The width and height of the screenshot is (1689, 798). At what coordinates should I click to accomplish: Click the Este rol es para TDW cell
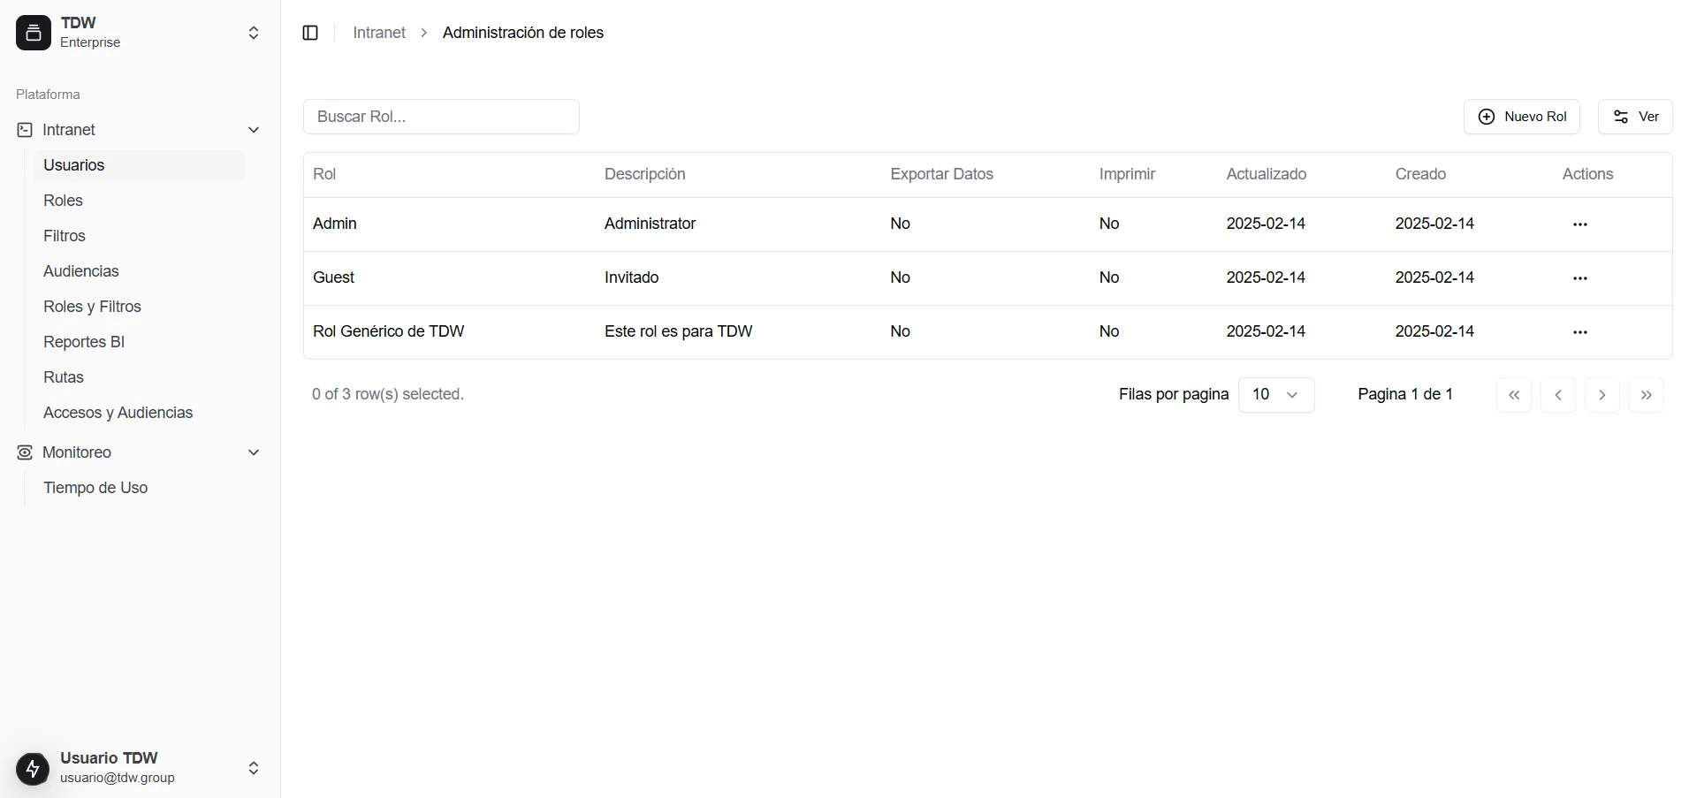tap(678, 331)
